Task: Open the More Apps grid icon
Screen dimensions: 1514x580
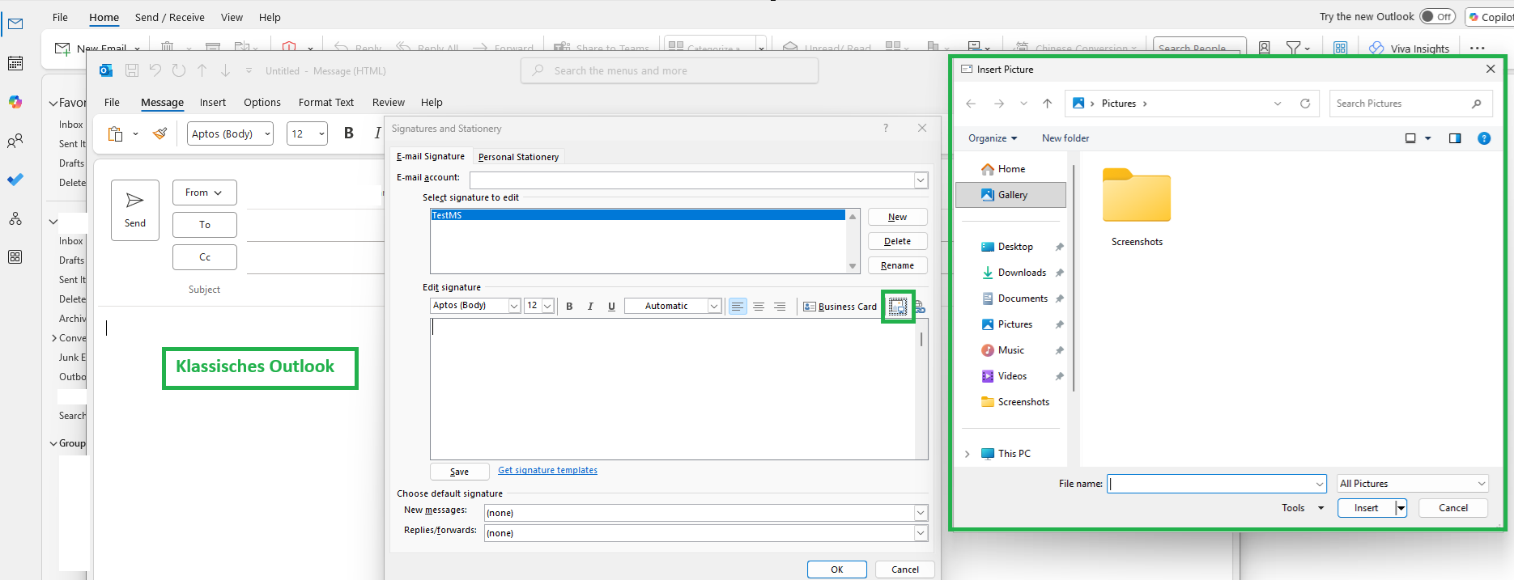Action: click(15, 257)
